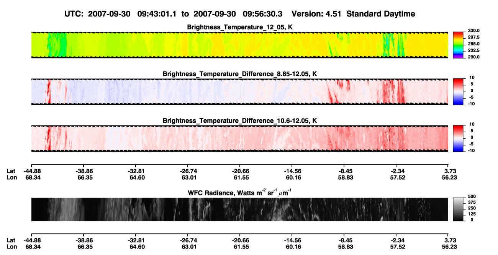Click latitude -8.45 on the upper axis
Screen dimensions: 498x255
click(x=344, y=171)
